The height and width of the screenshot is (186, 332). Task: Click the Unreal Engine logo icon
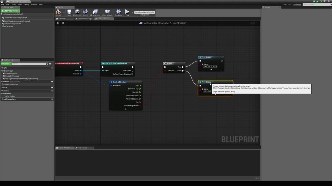pyautogui.click(x=2, y=2)
